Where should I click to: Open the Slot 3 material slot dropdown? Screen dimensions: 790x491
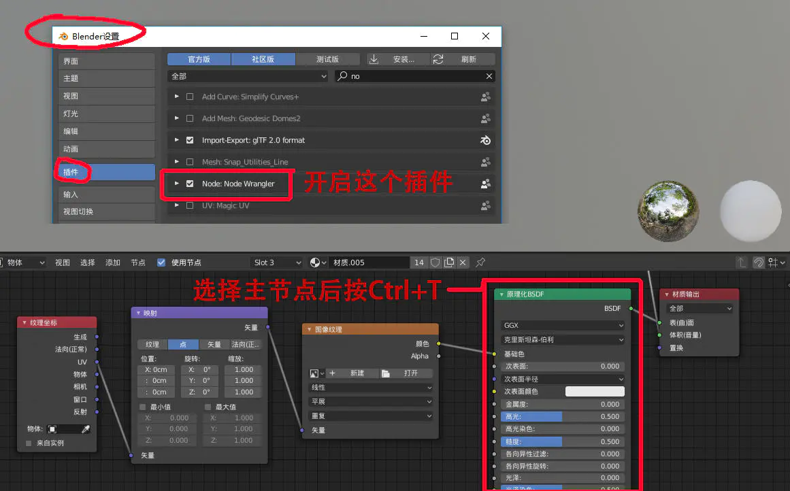pyautogui.click(x=276, y=263)
